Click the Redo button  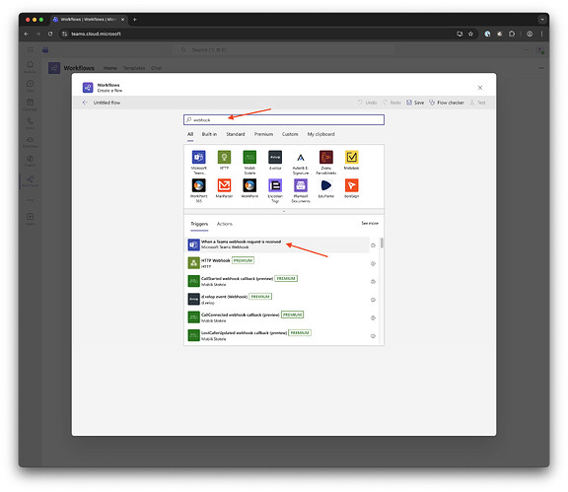pos(391,103)
